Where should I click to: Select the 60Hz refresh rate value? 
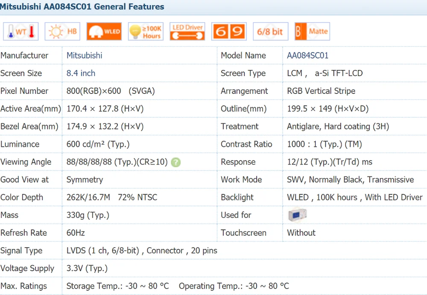pyautogui.click(x=76, y=233)
